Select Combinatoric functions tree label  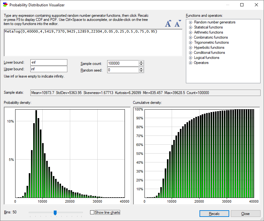(211, 37)
